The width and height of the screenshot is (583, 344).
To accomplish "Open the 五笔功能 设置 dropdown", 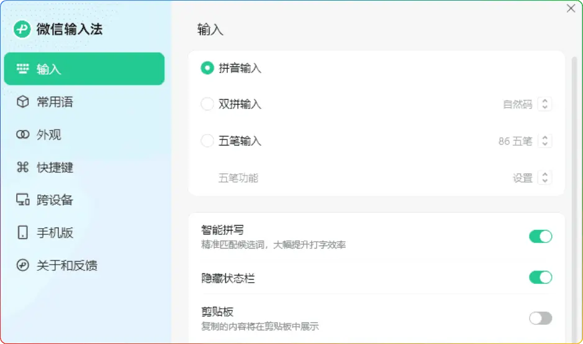I will 545,178.
